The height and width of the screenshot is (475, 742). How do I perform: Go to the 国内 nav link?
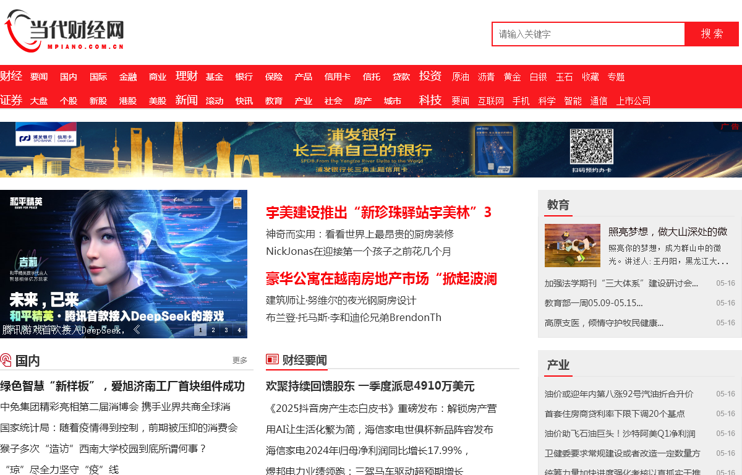coord(69,77)
